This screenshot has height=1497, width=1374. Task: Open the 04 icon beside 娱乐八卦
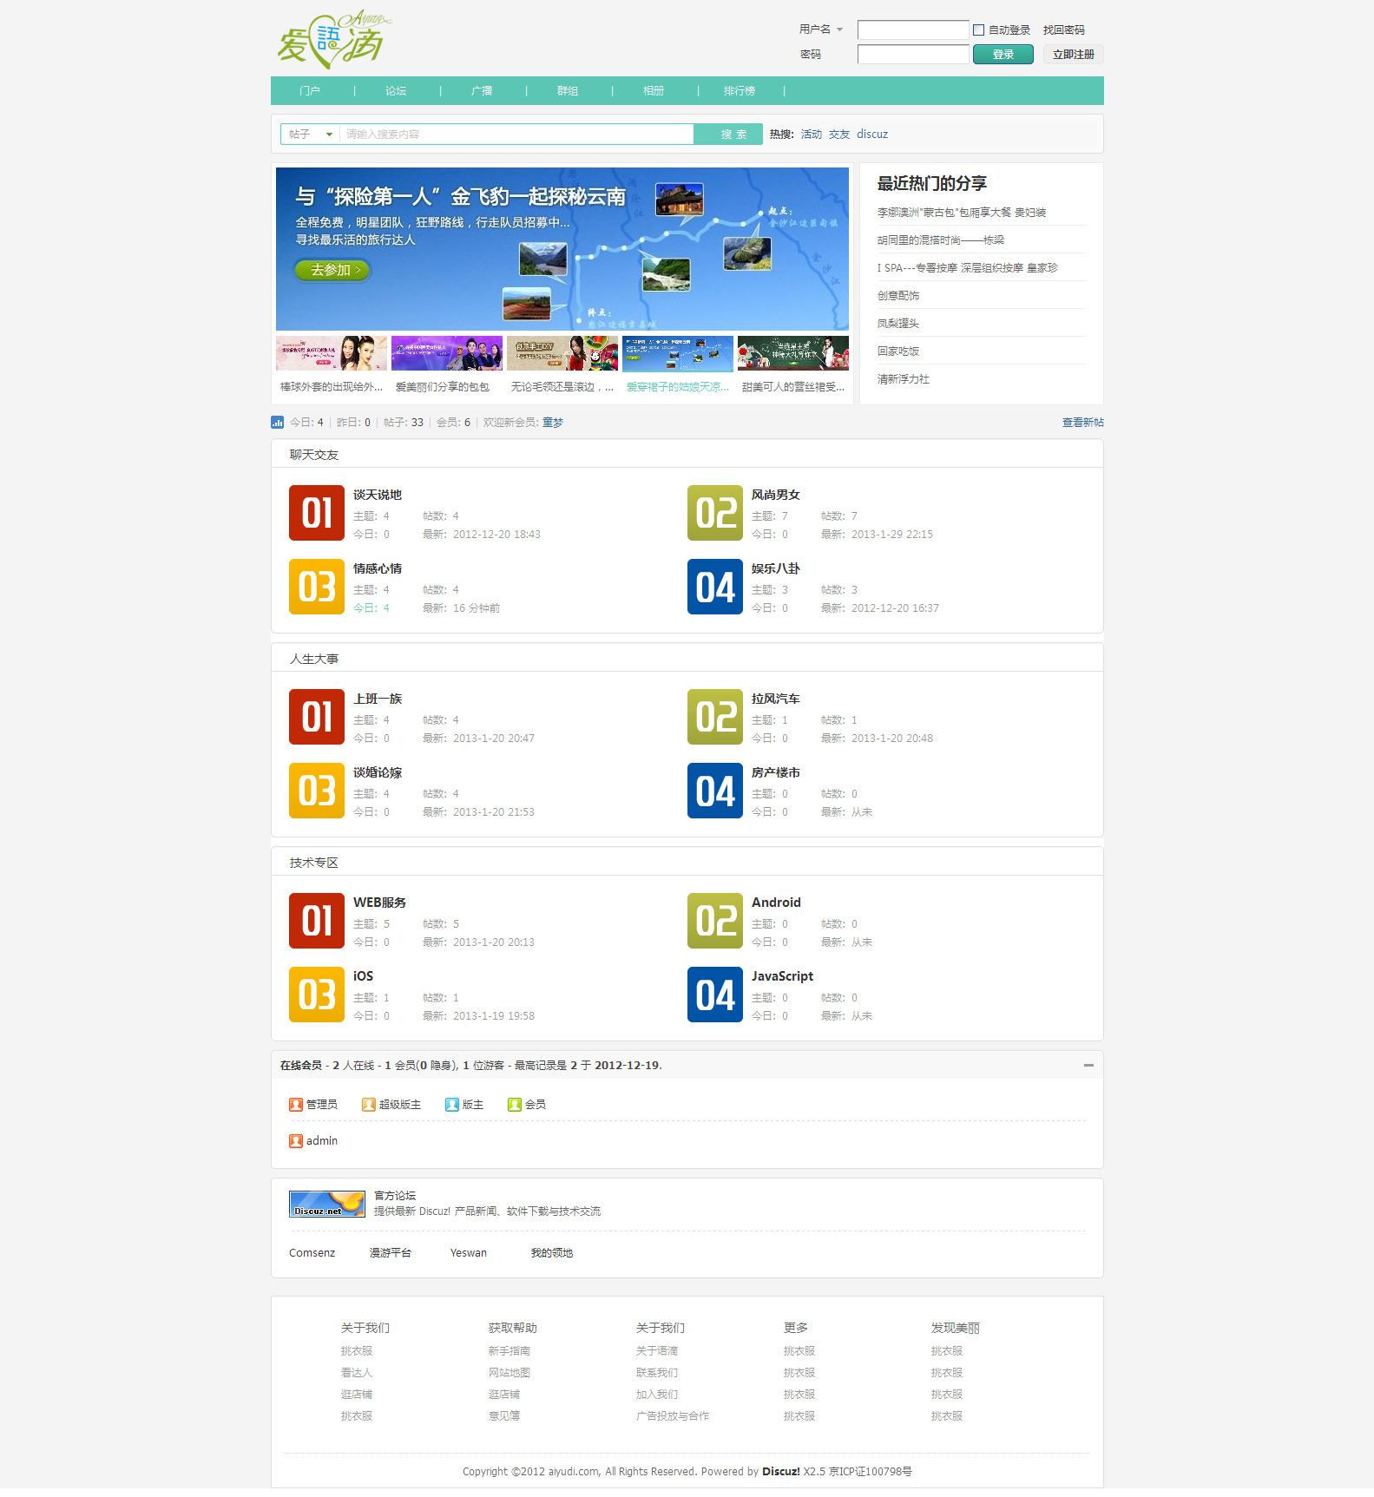pos(715,587)
